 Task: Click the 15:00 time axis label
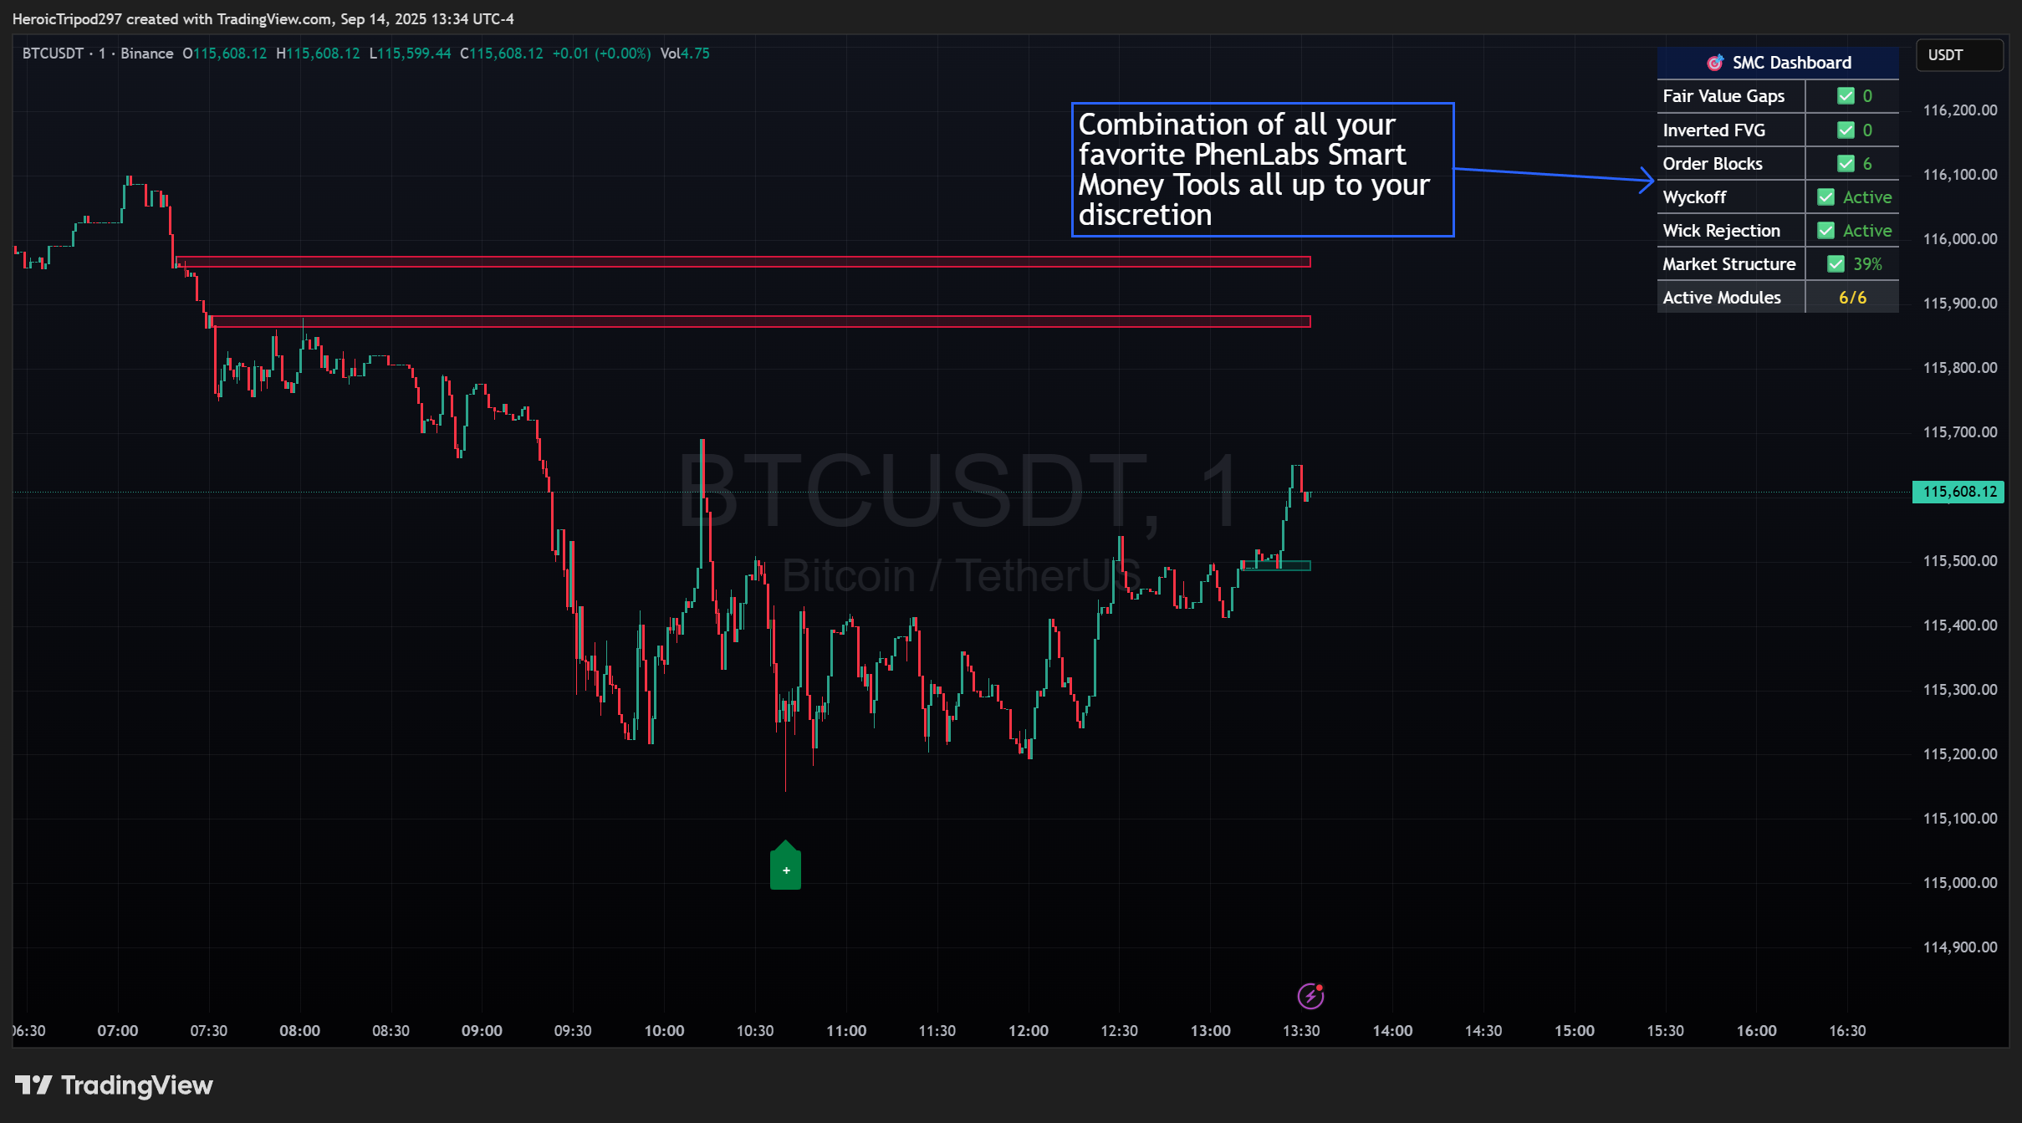point(1575,1031)
